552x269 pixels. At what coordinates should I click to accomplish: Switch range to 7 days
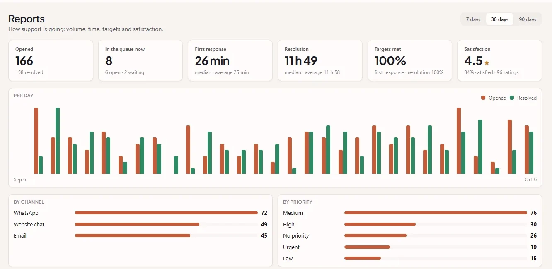coord(473,19)
